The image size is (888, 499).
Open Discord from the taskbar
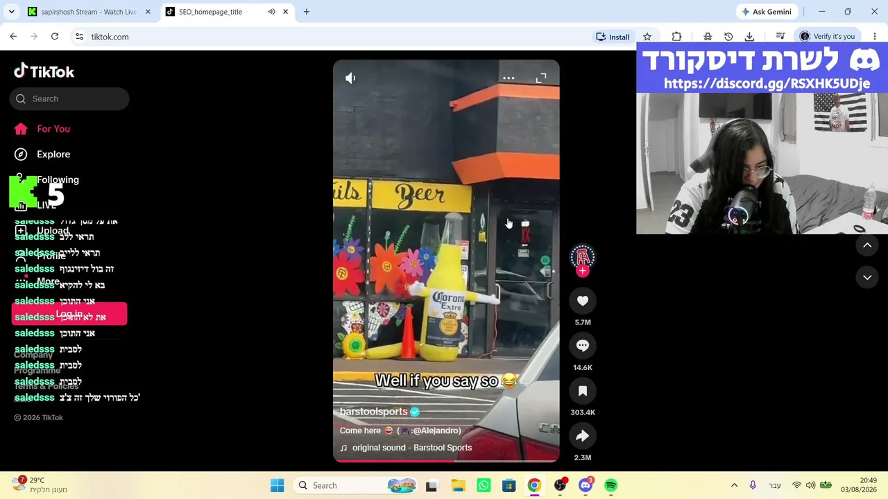click(586, 486)
